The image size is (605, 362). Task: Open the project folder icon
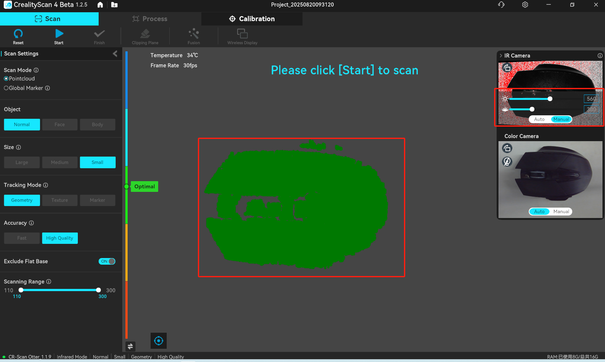pos(114,5)
